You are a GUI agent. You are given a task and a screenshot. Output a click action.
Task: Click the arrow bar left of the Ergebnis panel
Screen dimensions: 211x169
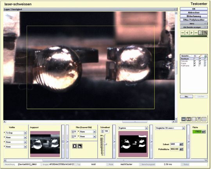point(114,142)
